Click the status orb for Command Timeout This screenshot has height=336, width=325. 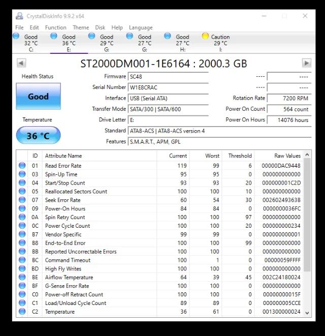[x=22, y=260]
